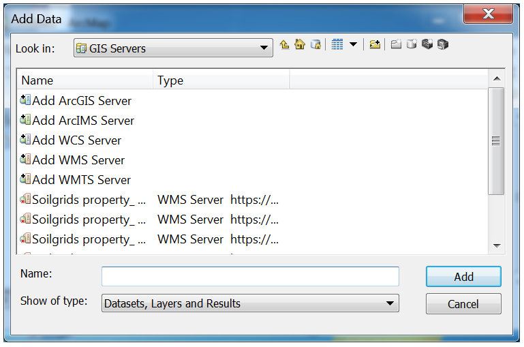Open the view style dropdown arrow
This screenshot has width=524, height=347.
[x=353, y=45]
